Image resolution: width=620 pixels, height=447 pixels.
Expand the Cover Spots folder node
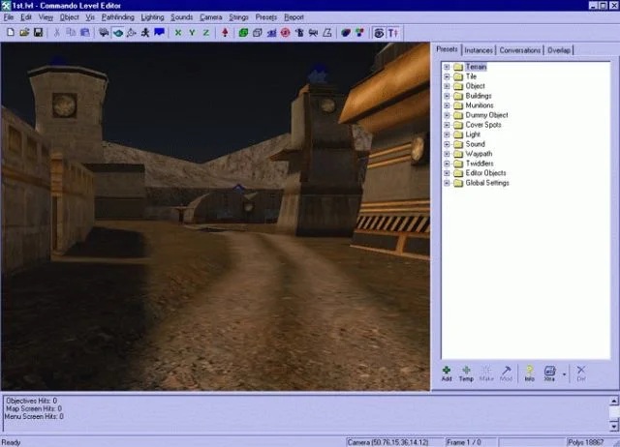(x=447, y=125)
